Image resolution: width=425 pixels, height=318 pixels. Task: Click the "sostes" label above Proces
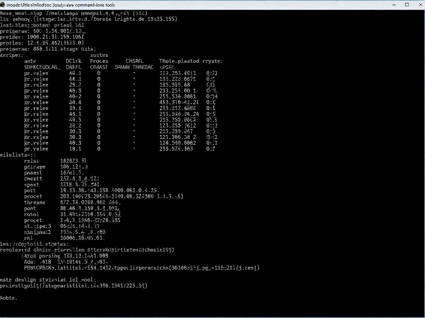click(x=99, y=55)
